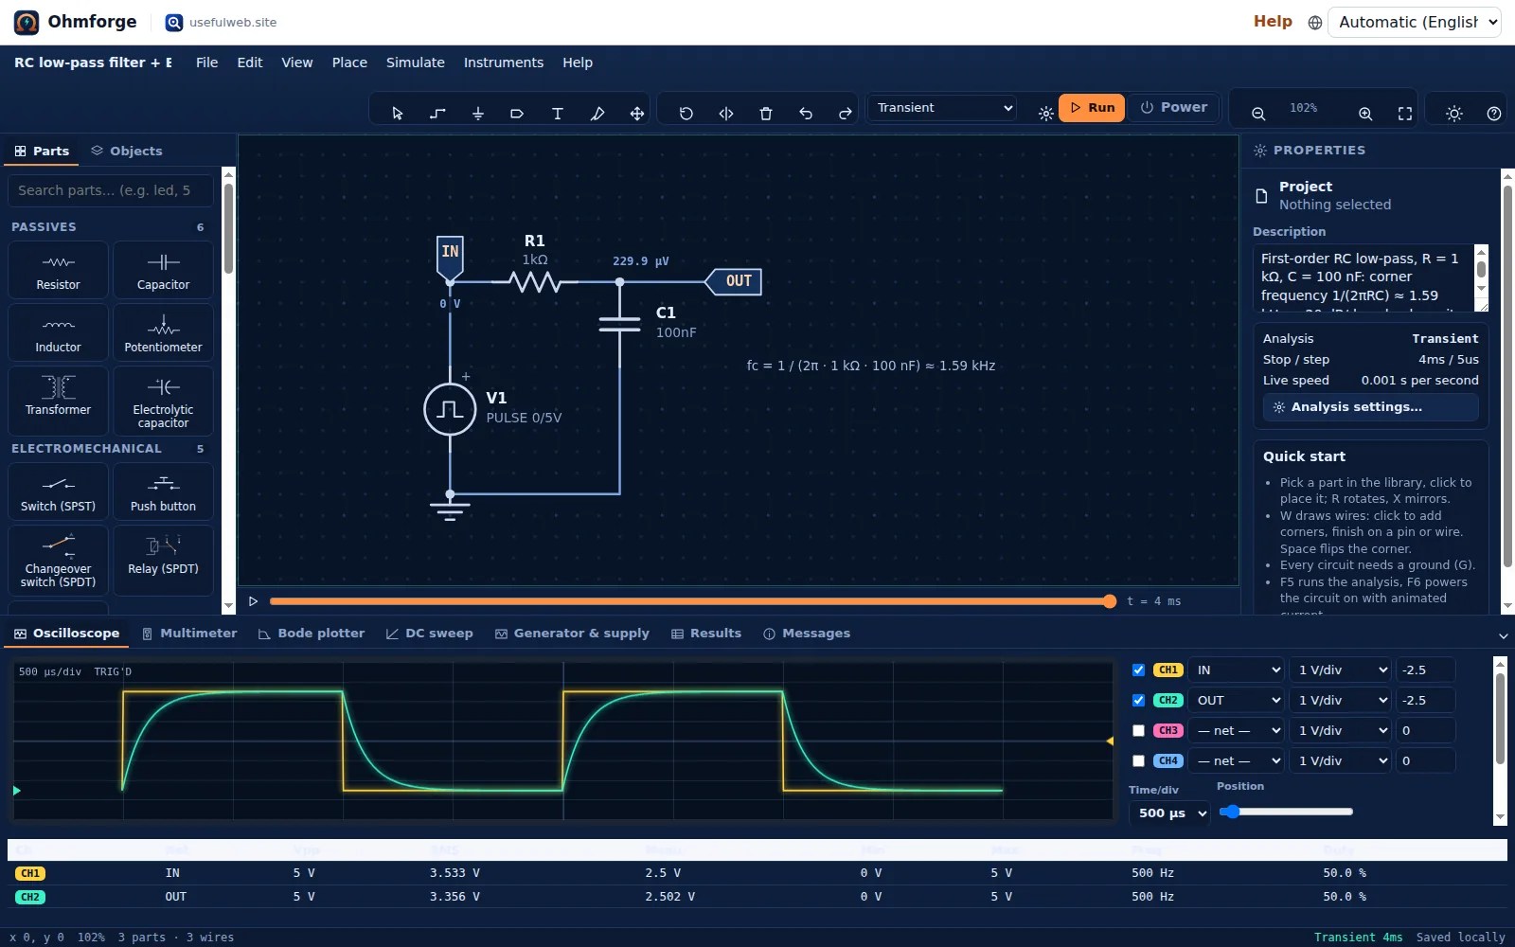Add a Potentiometer part

click(x=163, y=332)
